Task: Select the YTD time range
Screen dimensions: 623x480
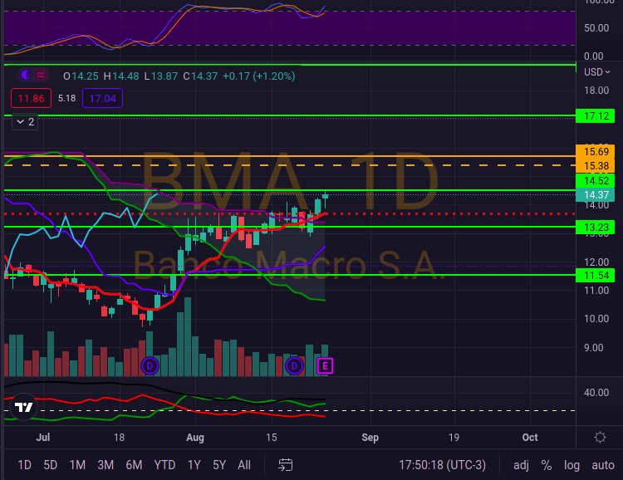Action: (164, 465)
